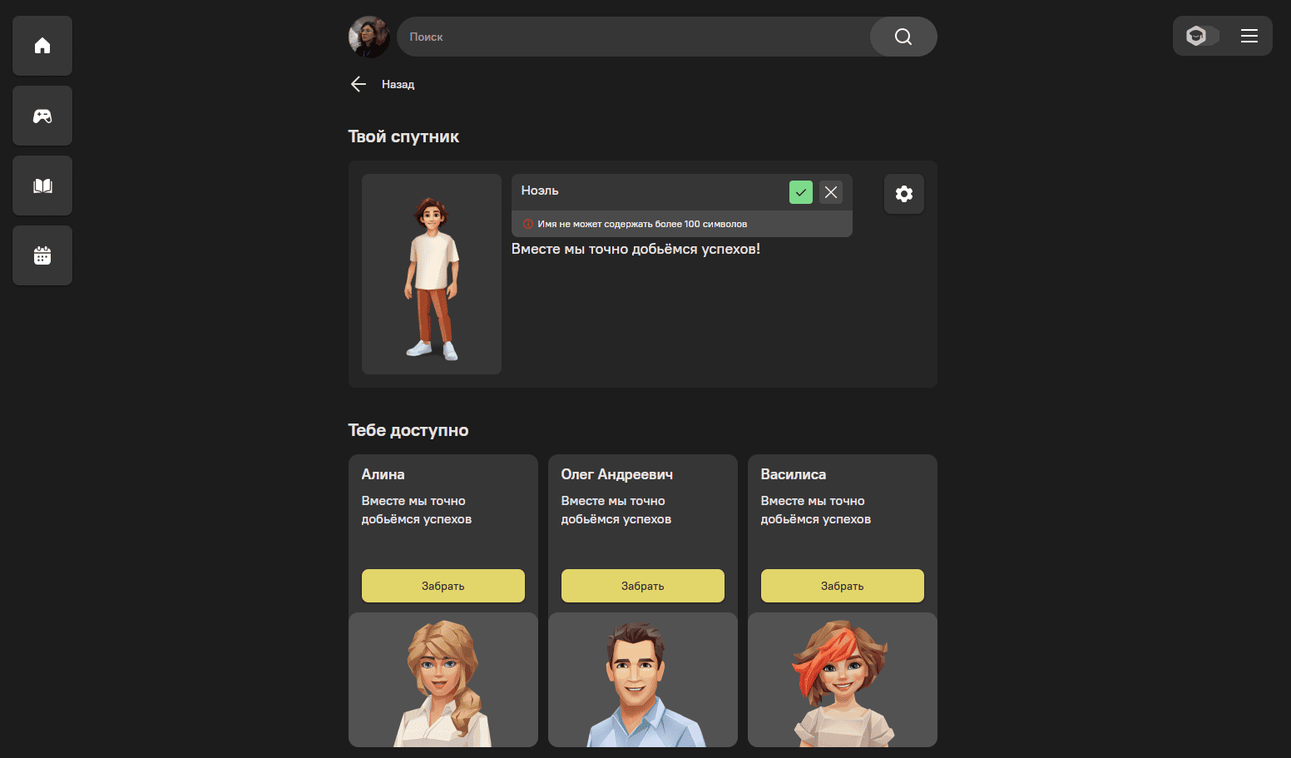The image size is (1291, 758).
Task: Click the user profile avatar
Action: [369, 37]
